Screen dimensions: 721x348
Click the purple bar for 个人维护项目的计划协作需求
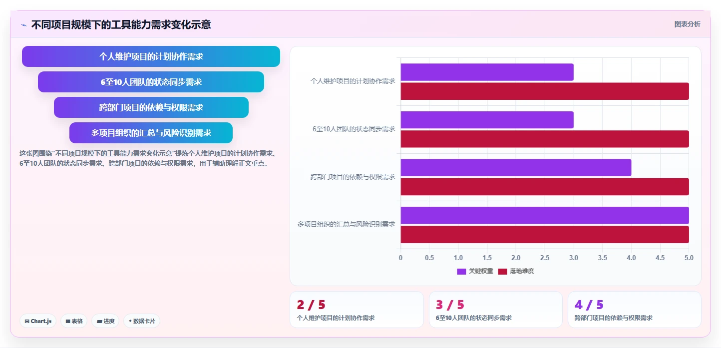click(x=487, y=72)
